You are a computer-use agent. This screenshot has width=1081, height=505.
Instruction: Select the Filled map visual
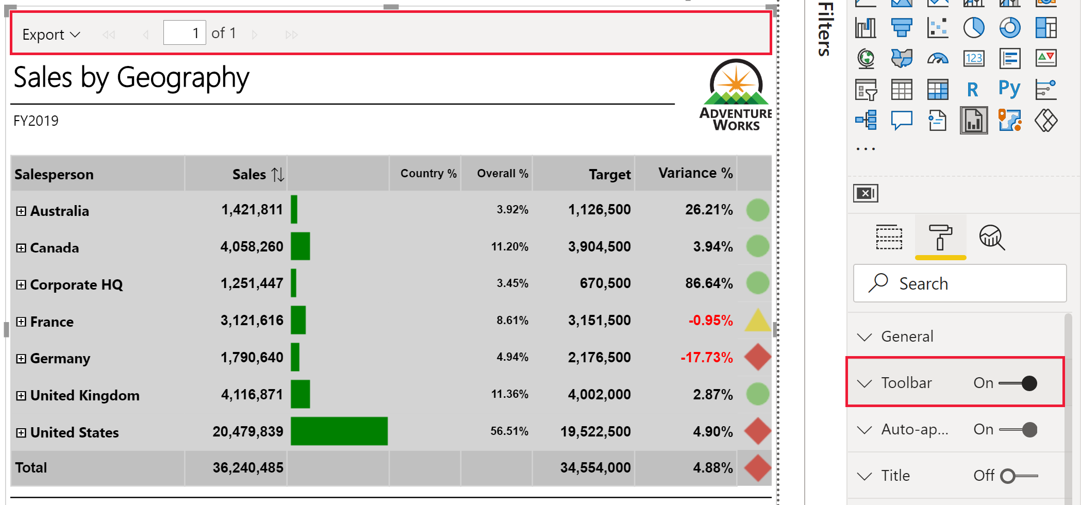tap(902, 58)
